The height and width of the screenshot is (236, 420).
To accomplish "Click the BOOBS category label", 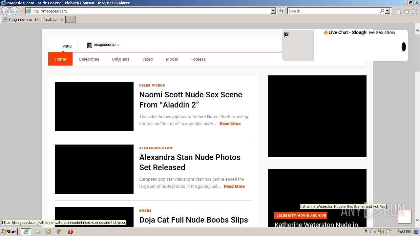I will (x=145, y=210).
